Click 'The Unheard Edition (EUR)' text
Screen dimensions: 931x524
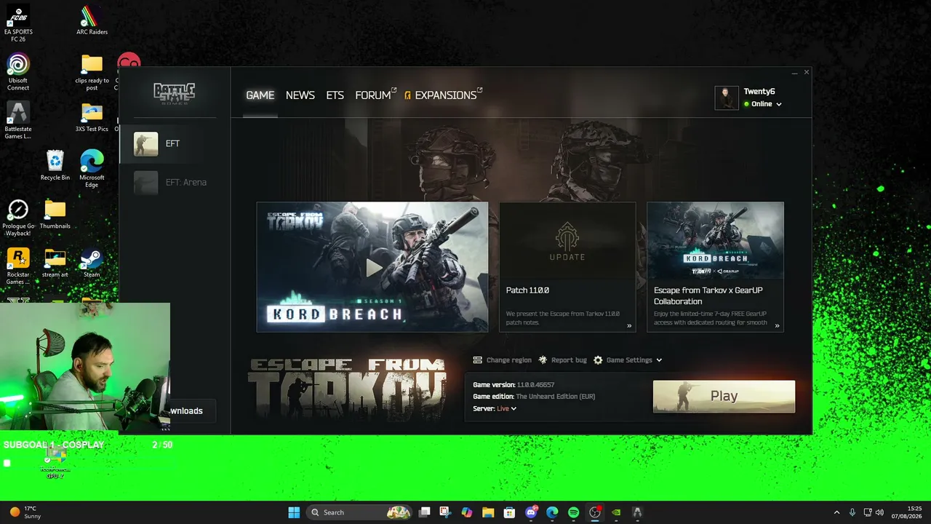pos(555,397)
